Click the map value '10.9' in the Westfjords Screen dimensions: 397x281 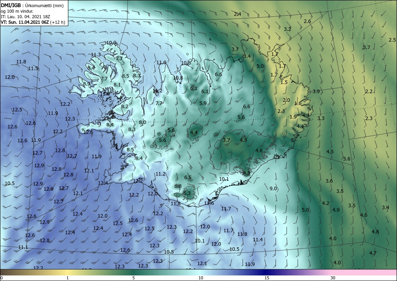click(x=111, y=43)
